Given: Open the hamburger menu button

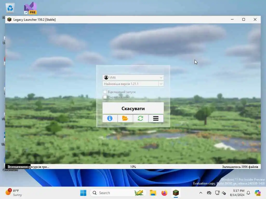Looking at the screenshot, I should (x=156, y=118).
